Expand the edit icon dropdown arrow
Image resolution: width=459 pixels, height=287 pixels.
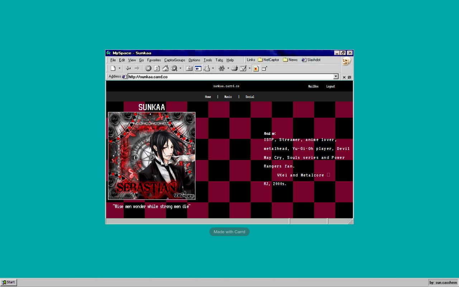click(250, 68)
